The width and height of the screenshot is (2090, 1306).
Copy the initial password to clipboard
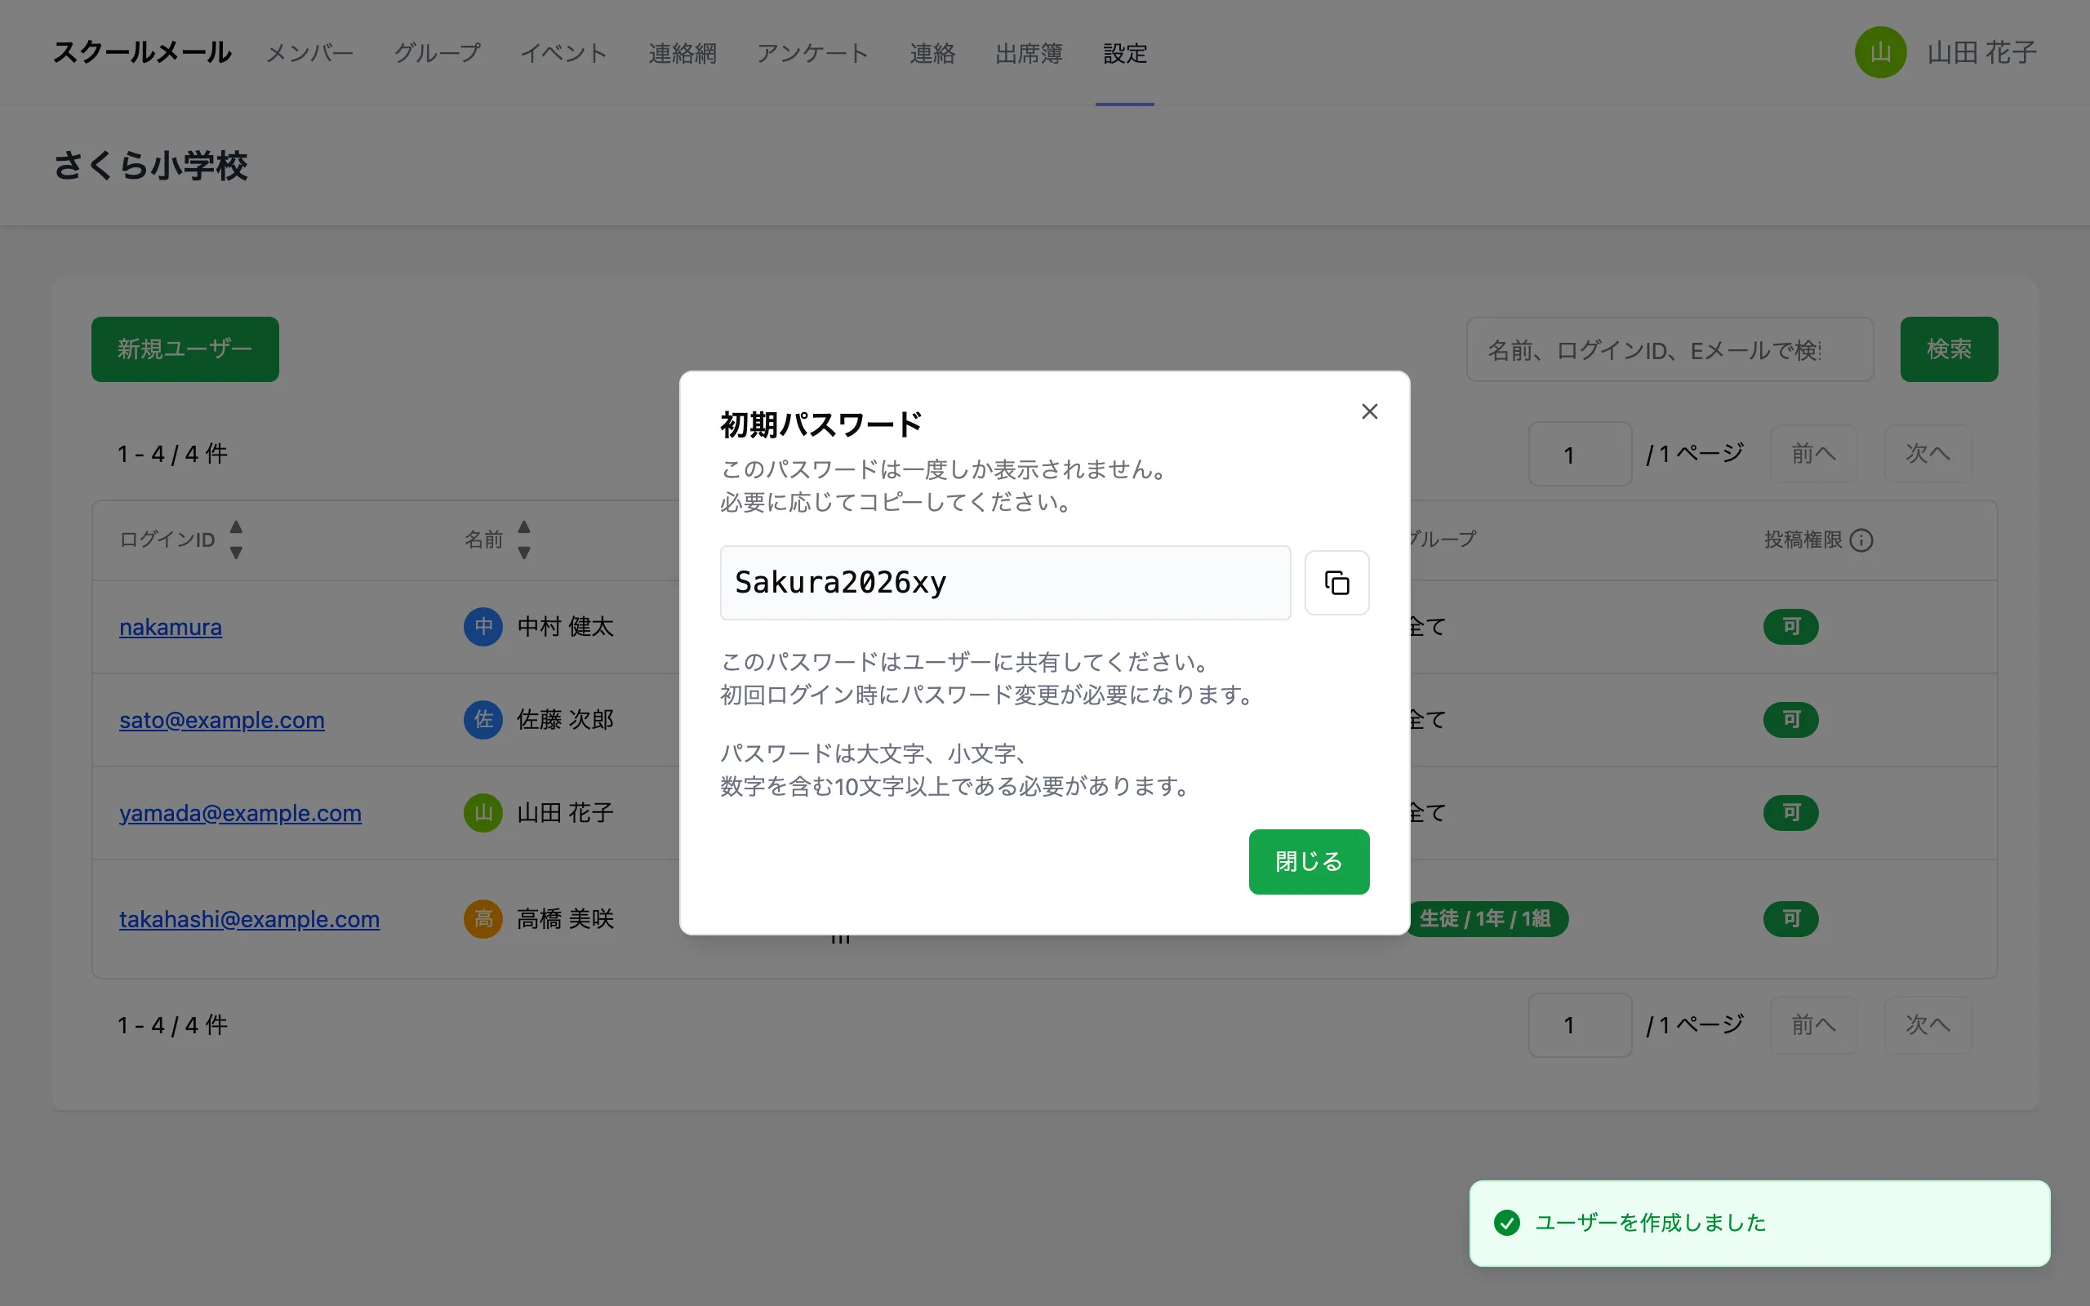point(1336,583)
